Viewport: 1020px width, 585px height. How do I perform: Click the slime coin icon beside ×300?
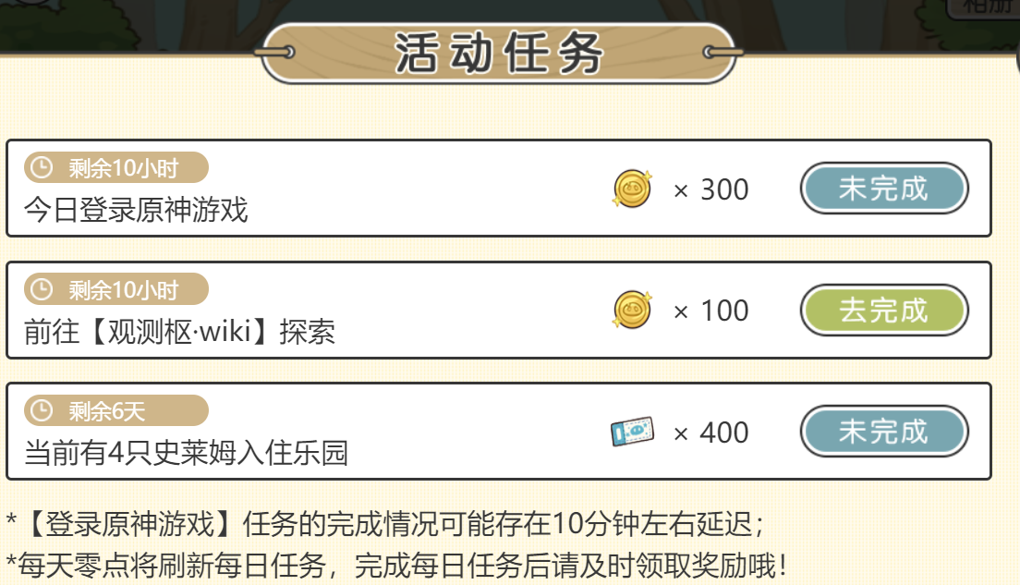(632, 189)
